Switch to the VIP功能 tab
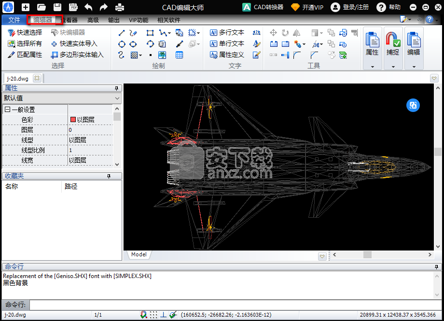Image resolution: width=444 pixels, height=321 pixels. coord(139,20)
